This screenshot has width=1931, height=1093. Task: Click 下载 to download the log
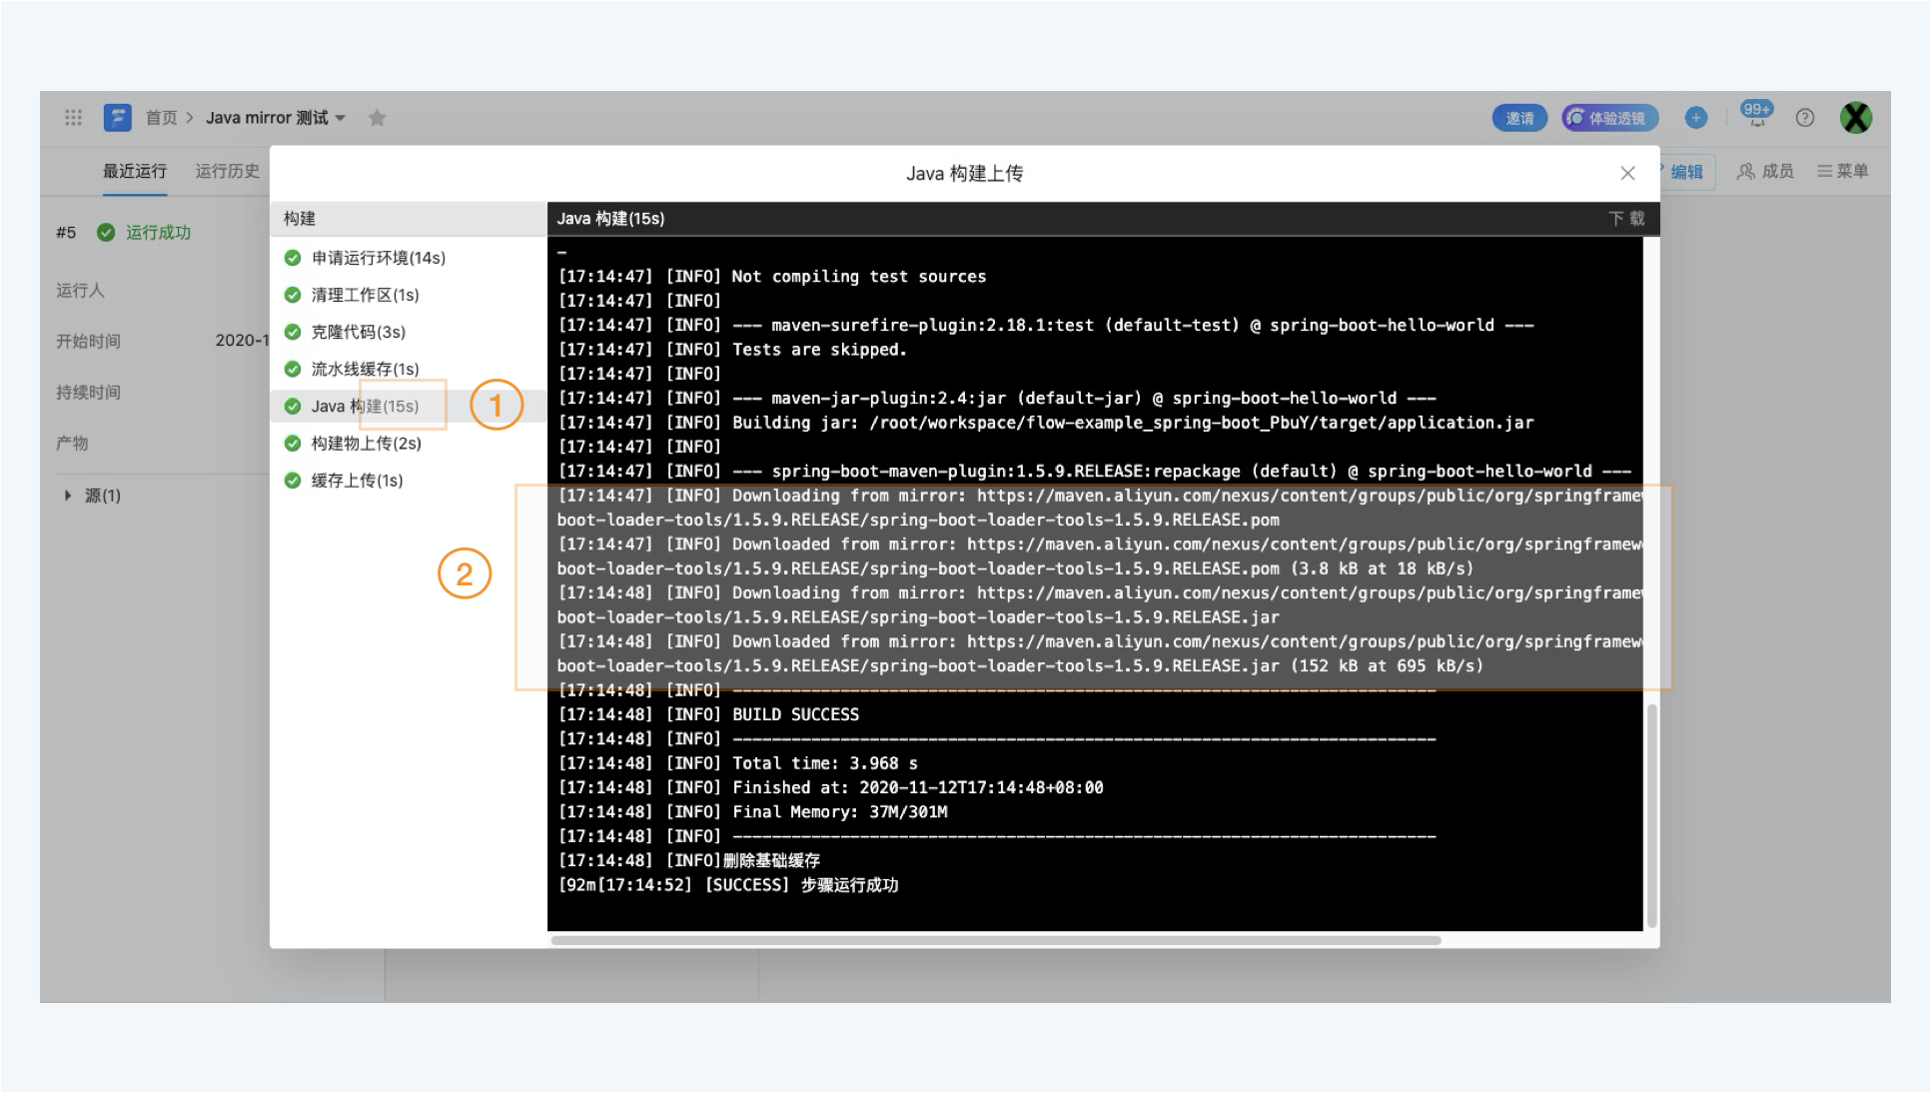[1626, 219]
